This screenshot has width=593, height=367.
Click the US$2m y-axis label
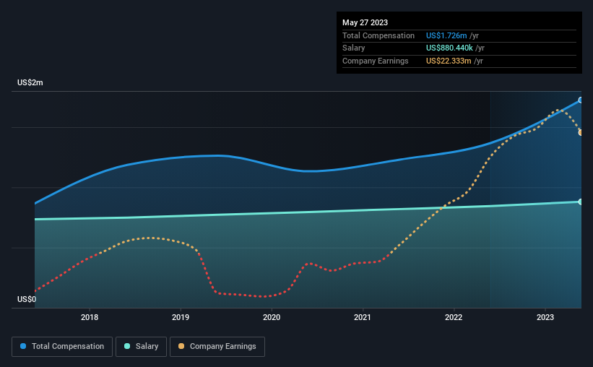click(x=30, y=82)
